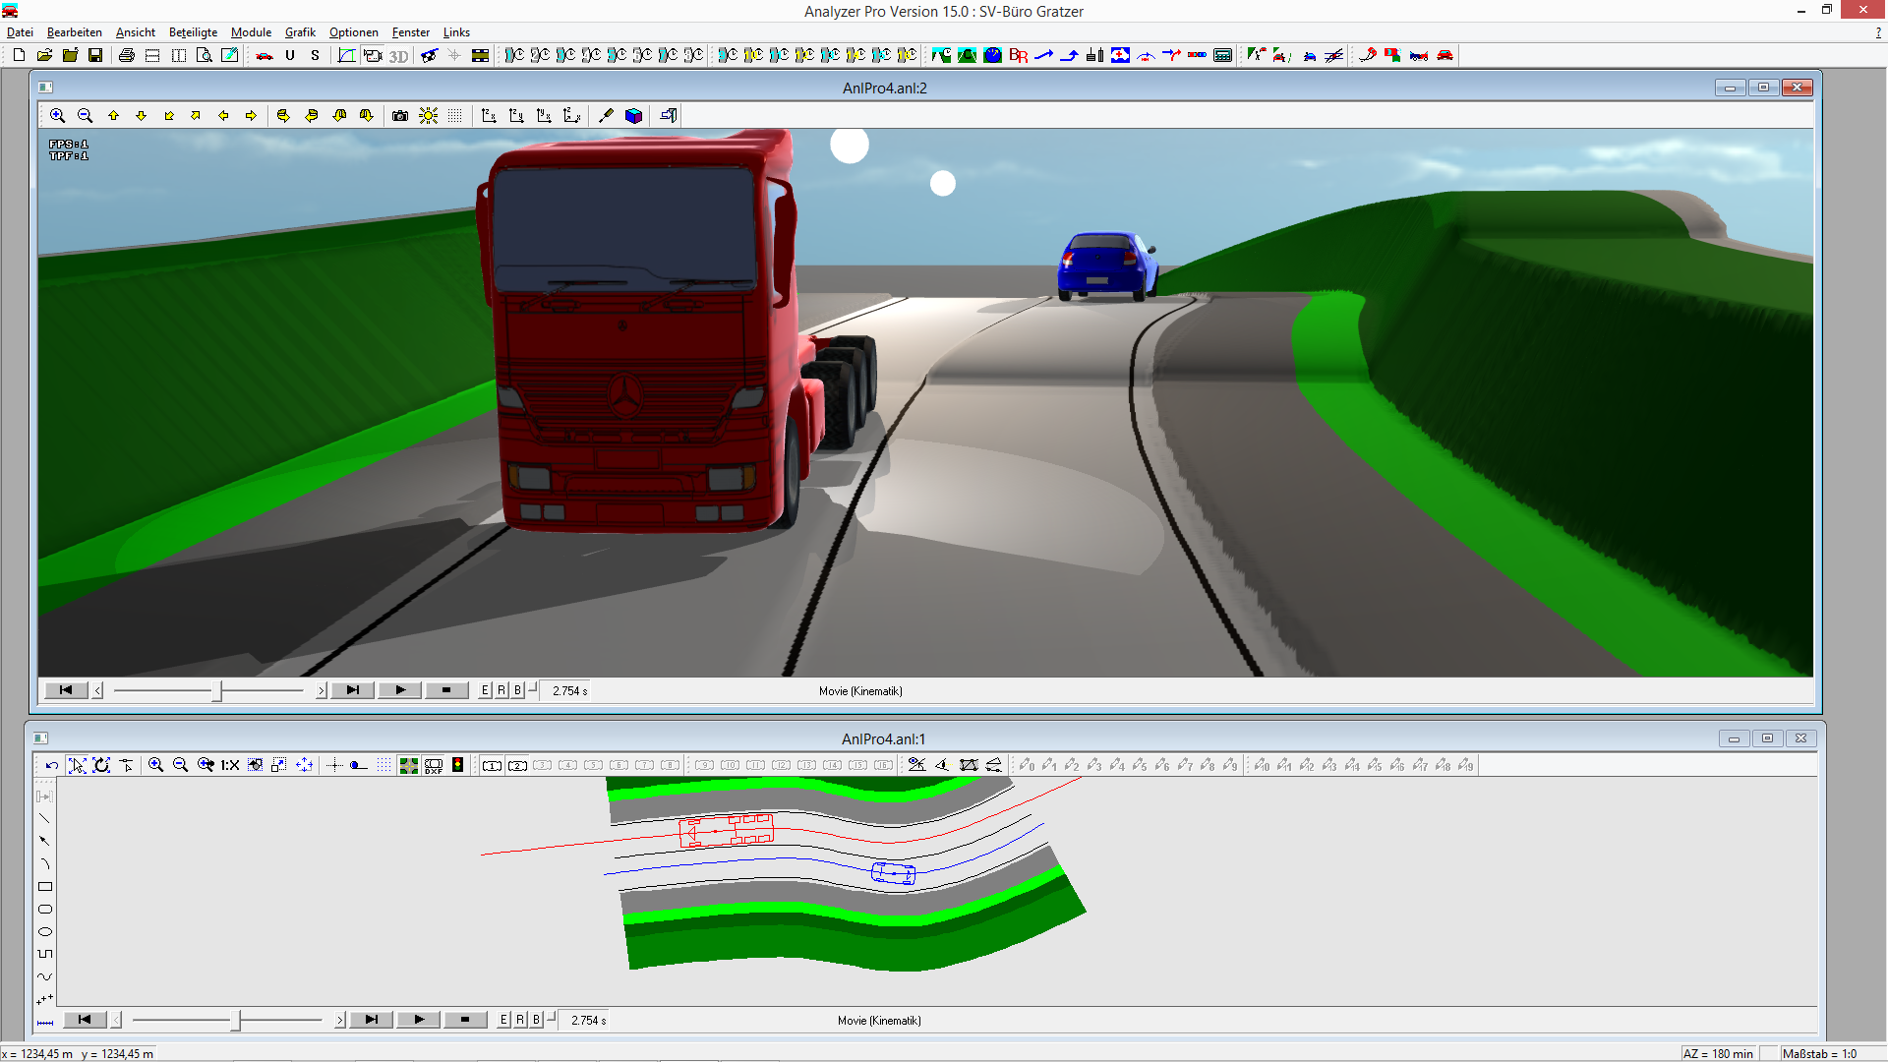The width and height of the screenshot is (1888, 1062).
Task: Move 3D camera down with yellow arrow
Action: [141, 115]
